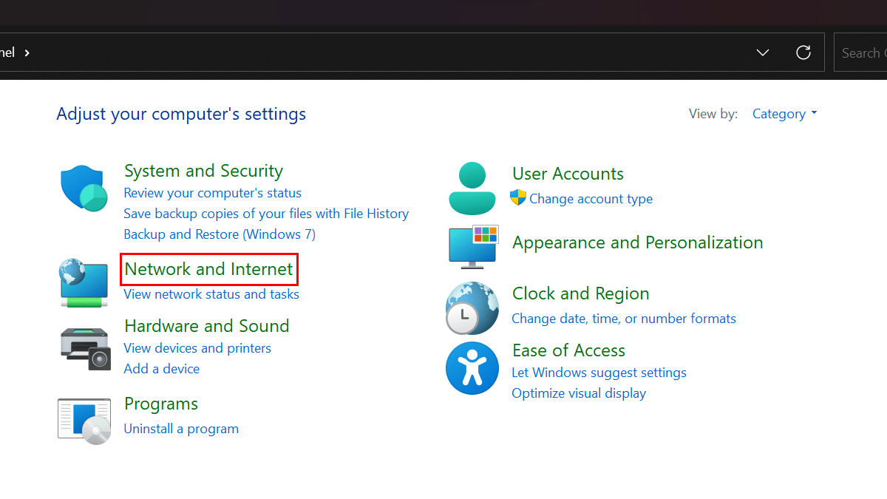Image resolution: width=887 pixels, height=499 pixels.
Task: Open Change date, time, or number formats
Action: (624, 319)
